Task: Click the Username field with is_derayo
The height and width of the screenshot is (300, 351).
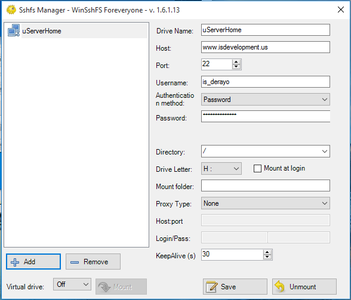Action: (265, 82)
